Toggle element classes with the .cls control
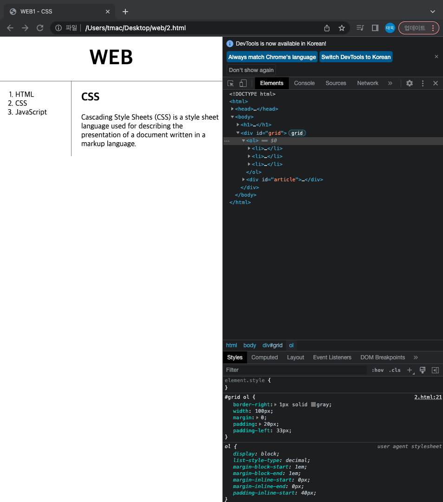443x502 pixels. click(394, 370)
